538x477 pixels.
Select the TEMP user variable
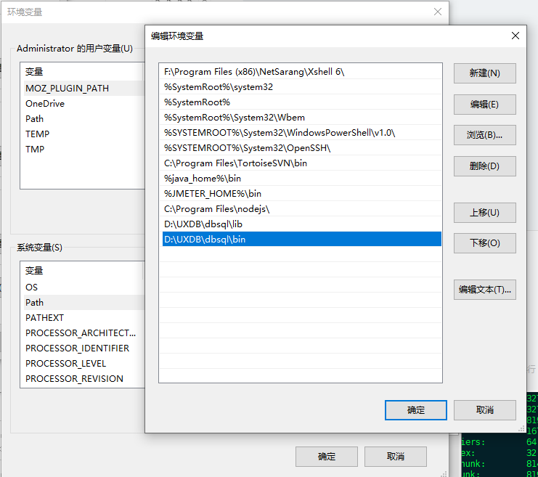[x=38, y=134]
